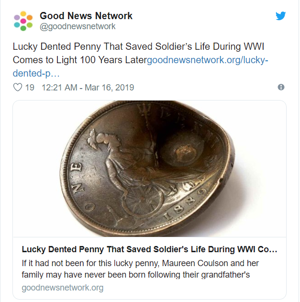Click the tweet text about the lucky penny
Screen dimensions: 300x302
click(x=139, y=47)
